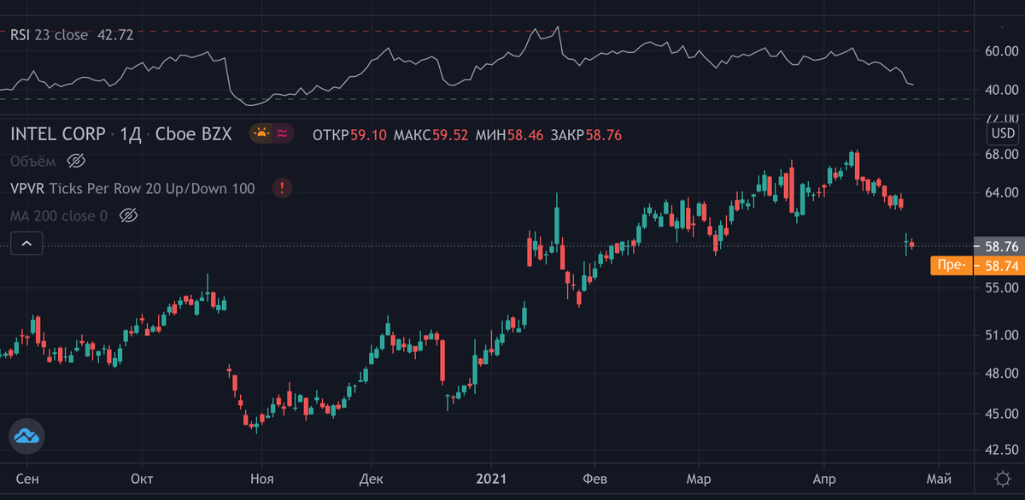Screen dimensions: 1025x500
Task: Open the VPVR error warning icon
Action: click(281, 188)
